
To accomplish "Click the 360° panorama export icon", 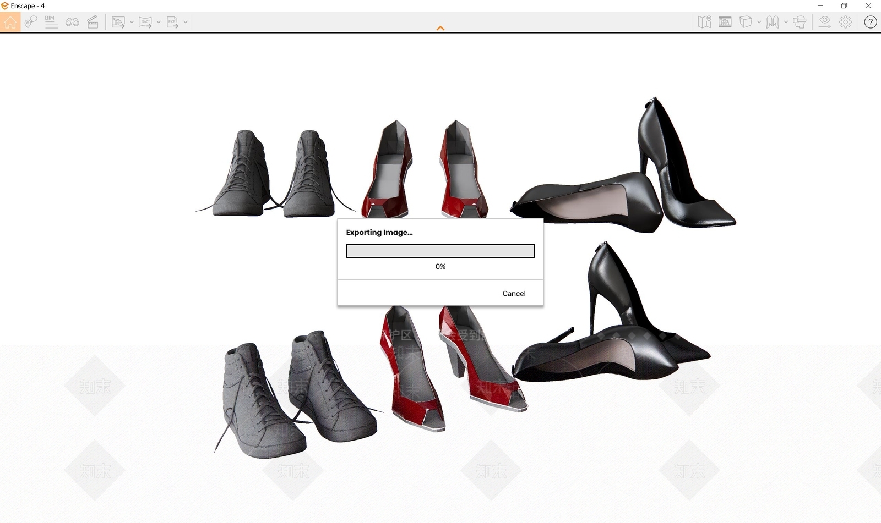I will [145, 22].
